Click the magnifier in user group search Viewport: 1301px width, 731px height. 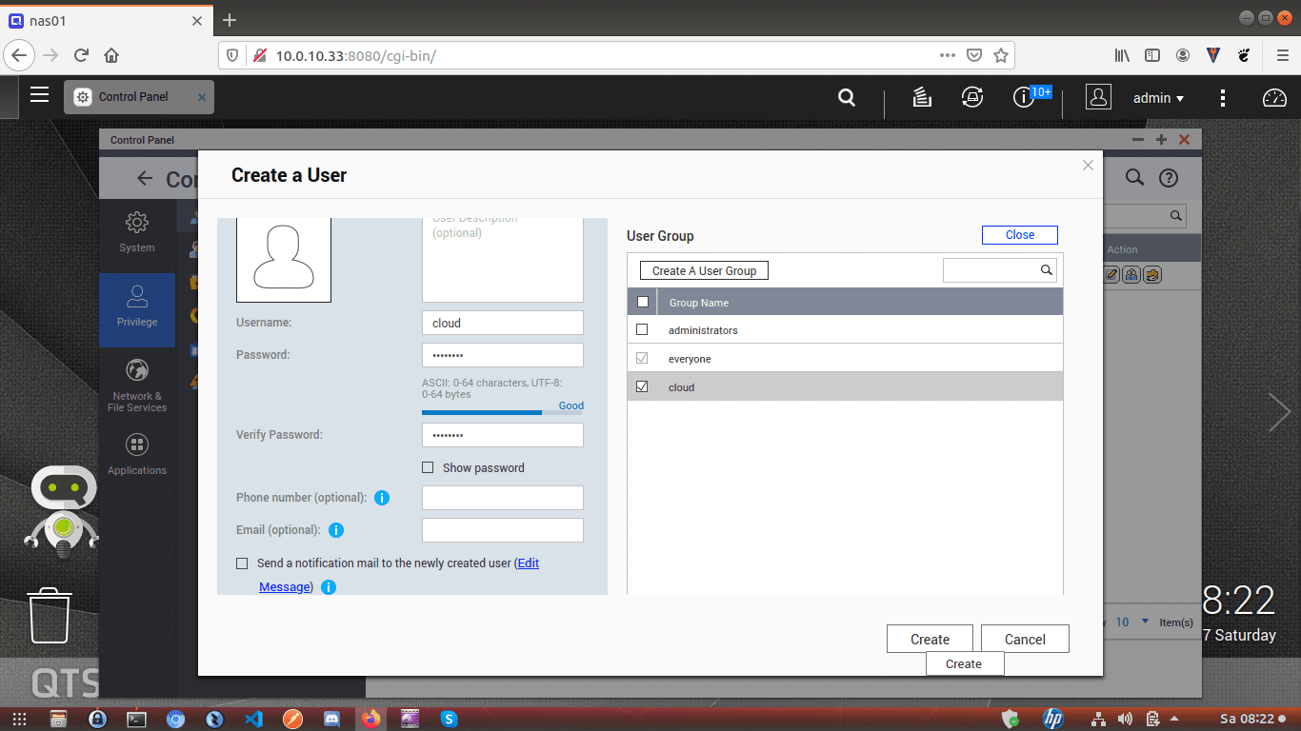point(1047,270)
